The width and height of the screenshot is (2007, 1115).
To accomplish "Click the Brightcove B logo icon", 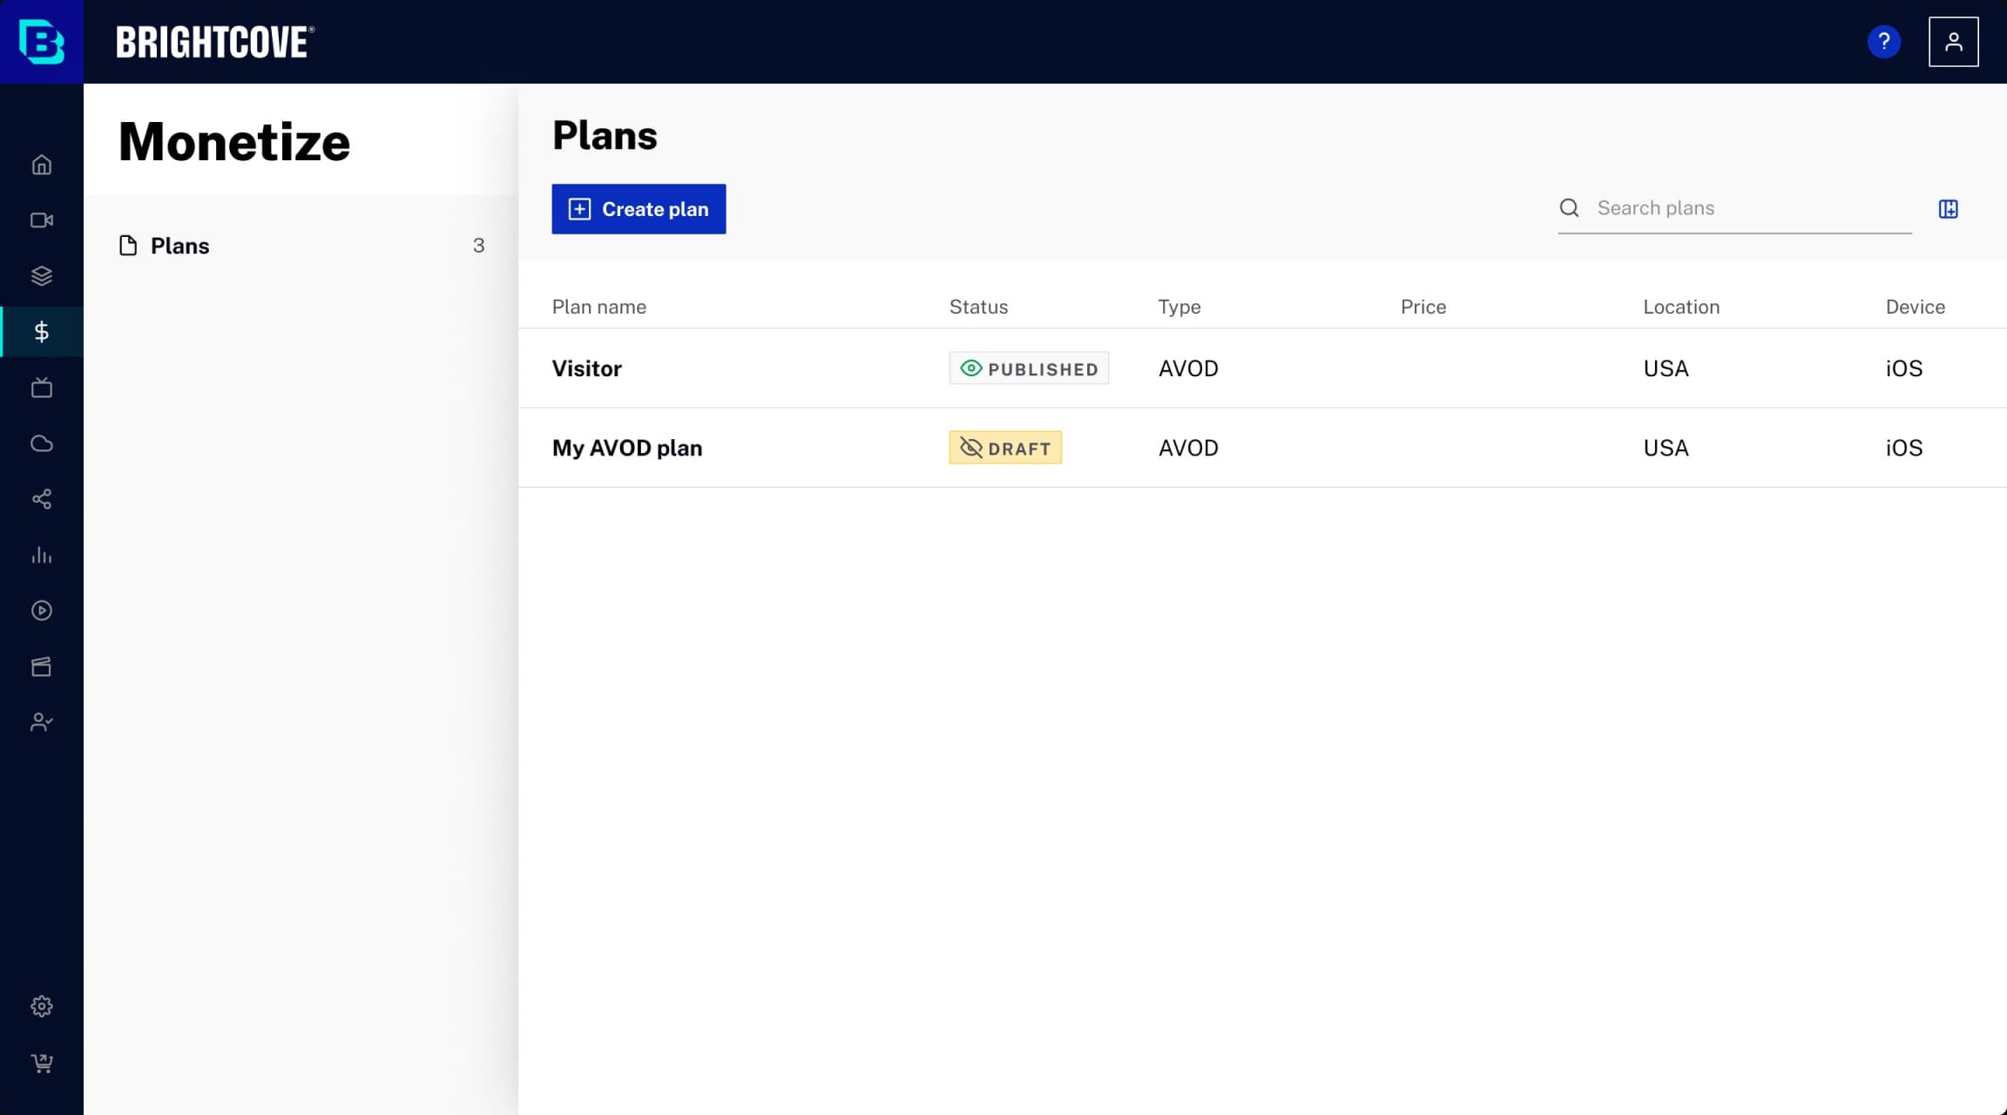I will [42, 42].
